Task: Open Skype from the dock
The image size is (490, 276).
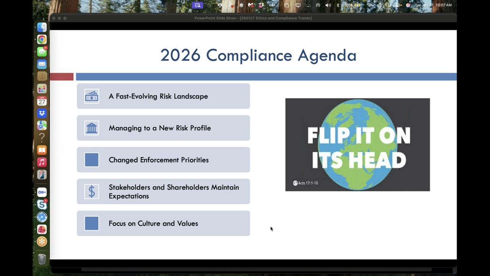Action: 42,205
